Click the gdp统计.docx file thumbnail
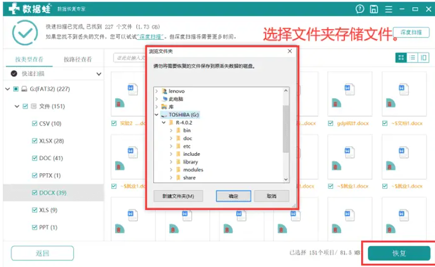The image size is (435, 267). pos(349,94)
